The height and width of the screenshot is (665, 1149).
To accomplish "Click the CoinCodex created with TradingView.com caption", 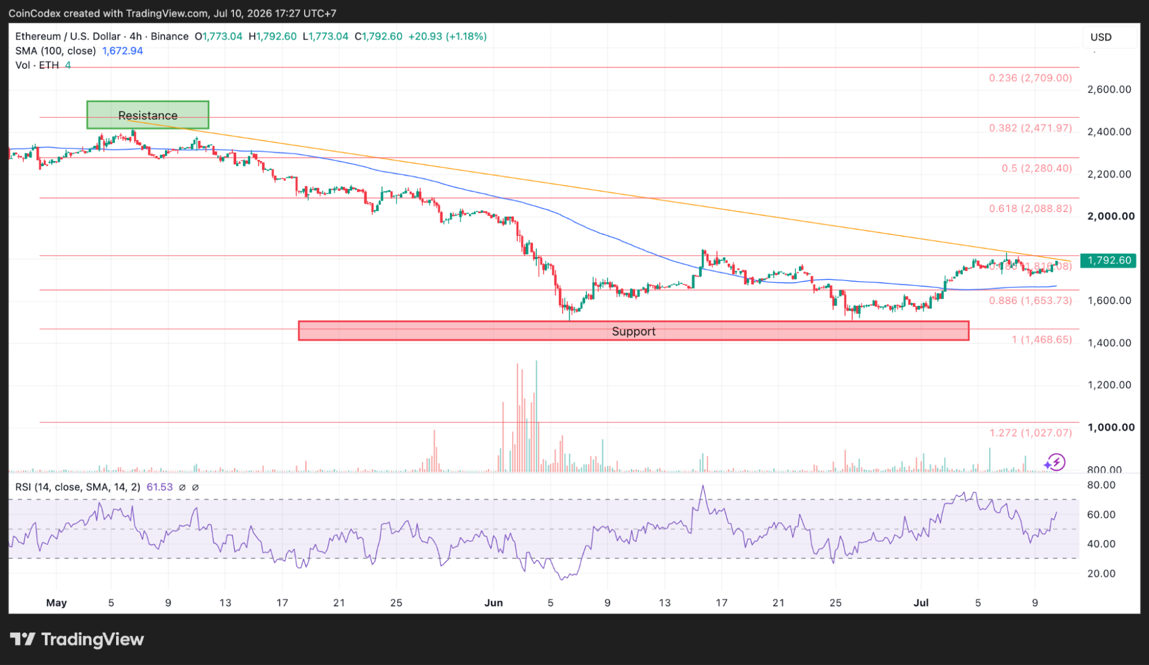I will [x=172, y=13].
